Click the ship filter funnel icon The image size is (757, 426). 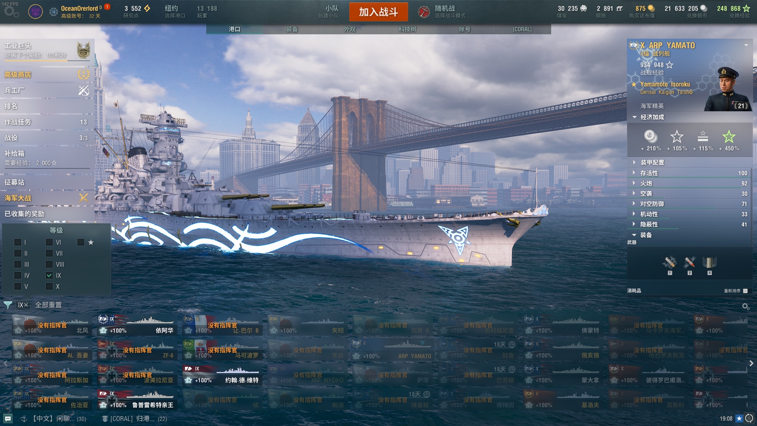click(x=7, y=305)
